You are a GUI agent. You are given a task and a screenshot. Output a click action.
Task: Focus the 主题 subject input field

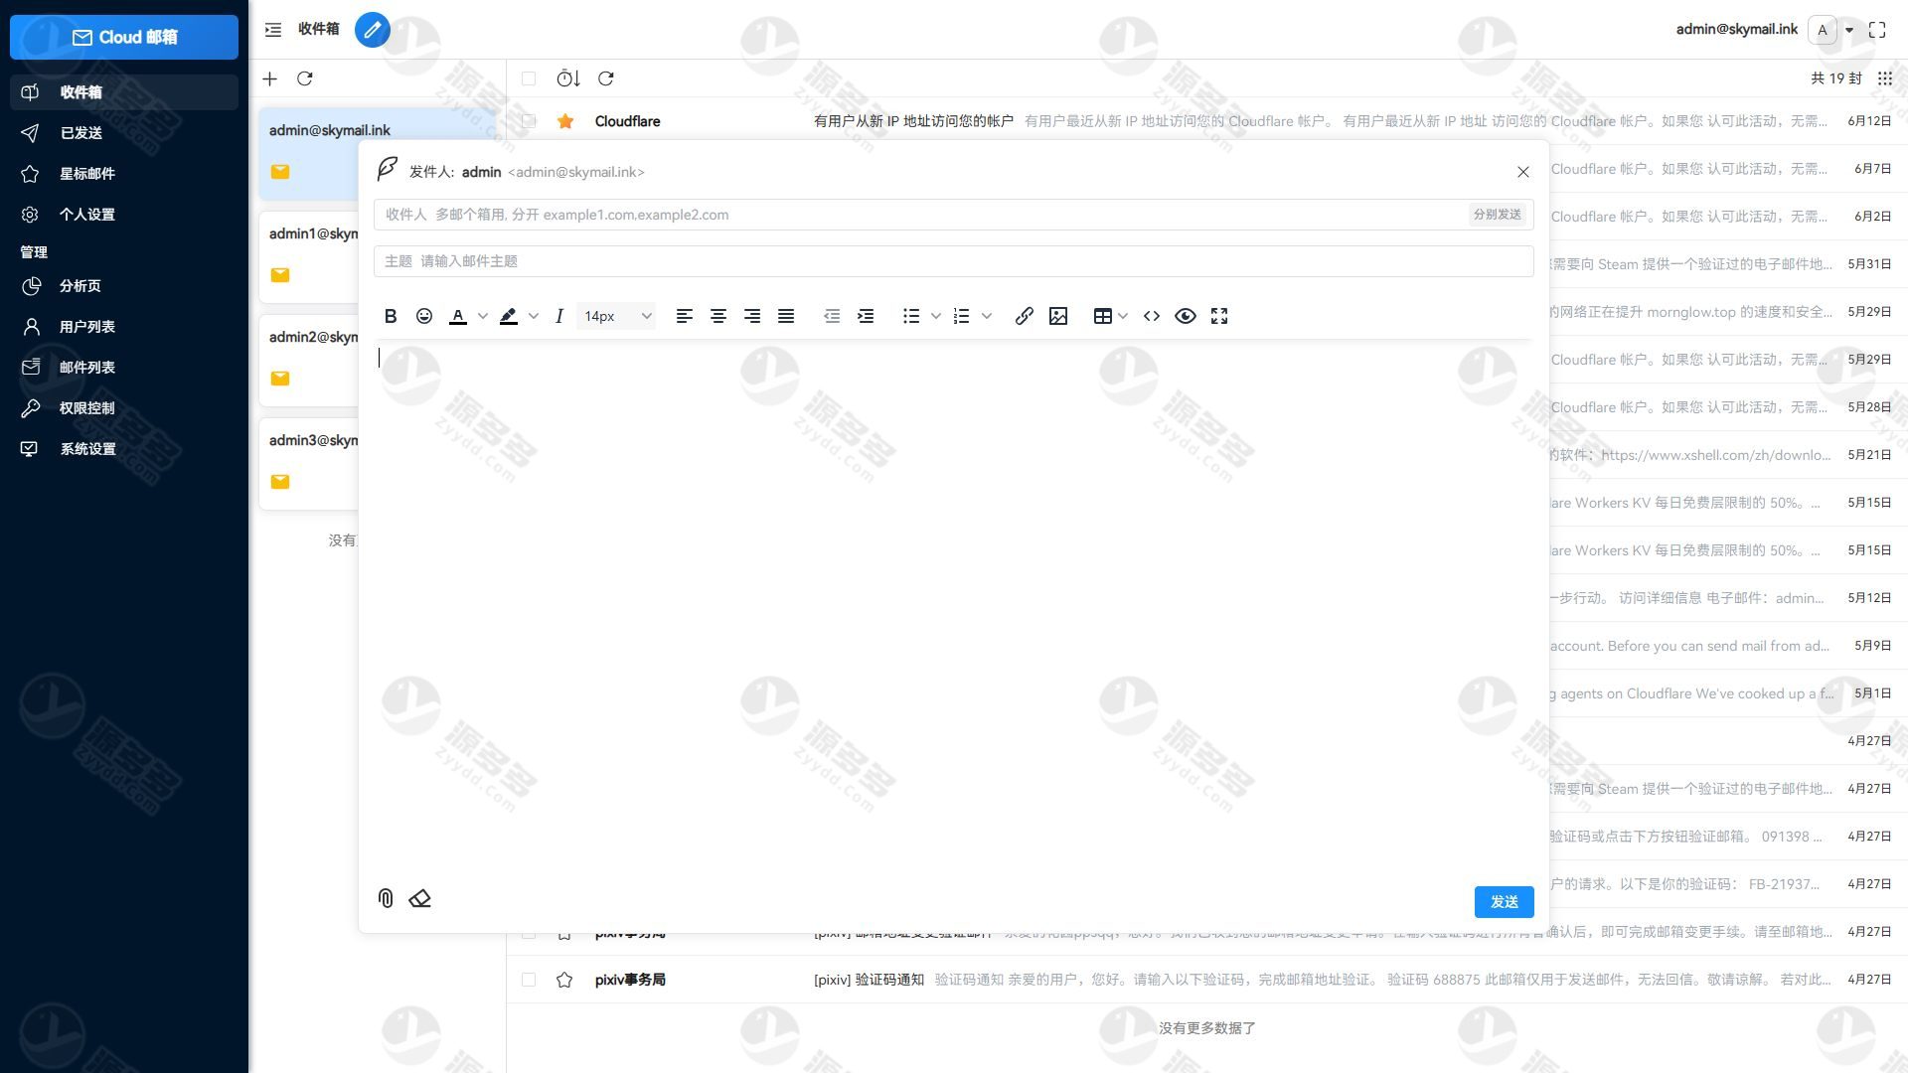954,261
